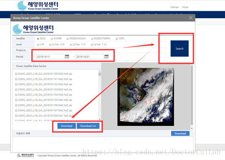The height and width of the screenshot is (160, 225).
Task: Click the file list scrollbar down arrow
Action: tap(100, 119)
